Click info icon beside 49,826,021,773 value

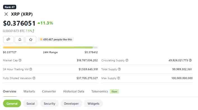[x=190, y=60]
